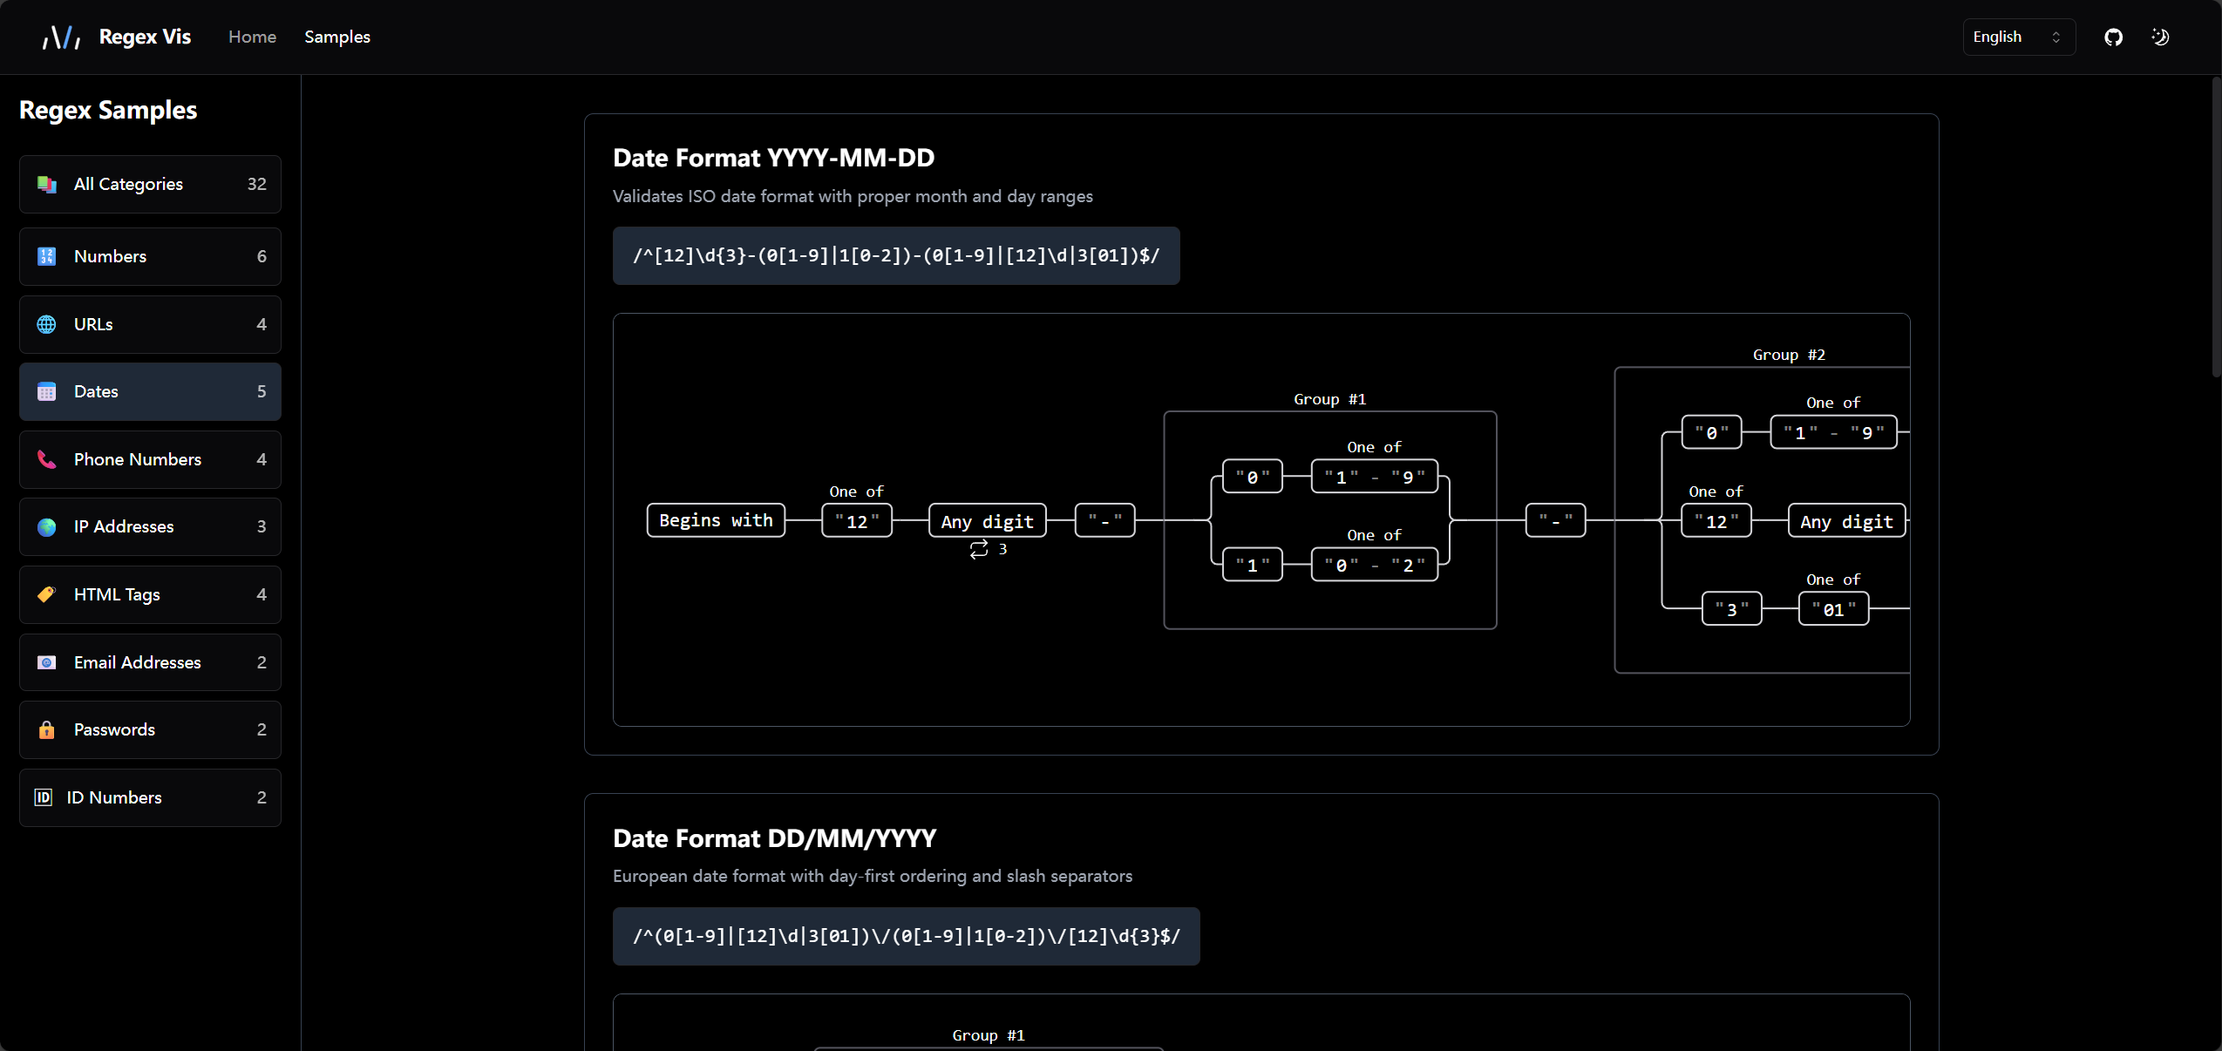Screen dimensions: 2222x1051
Task: Click the YYYY-MM-DD regex code block
Action: 895,255
